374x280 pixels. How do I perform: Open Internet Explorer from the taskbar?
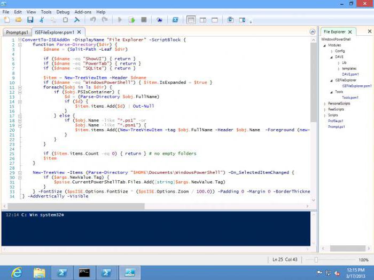[x=17, y=273]
